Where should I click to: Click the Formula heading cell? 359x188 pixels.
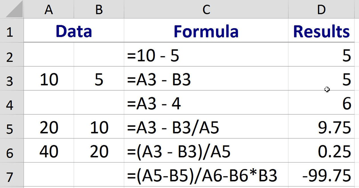pyautogui.click(x=206, y=31)
